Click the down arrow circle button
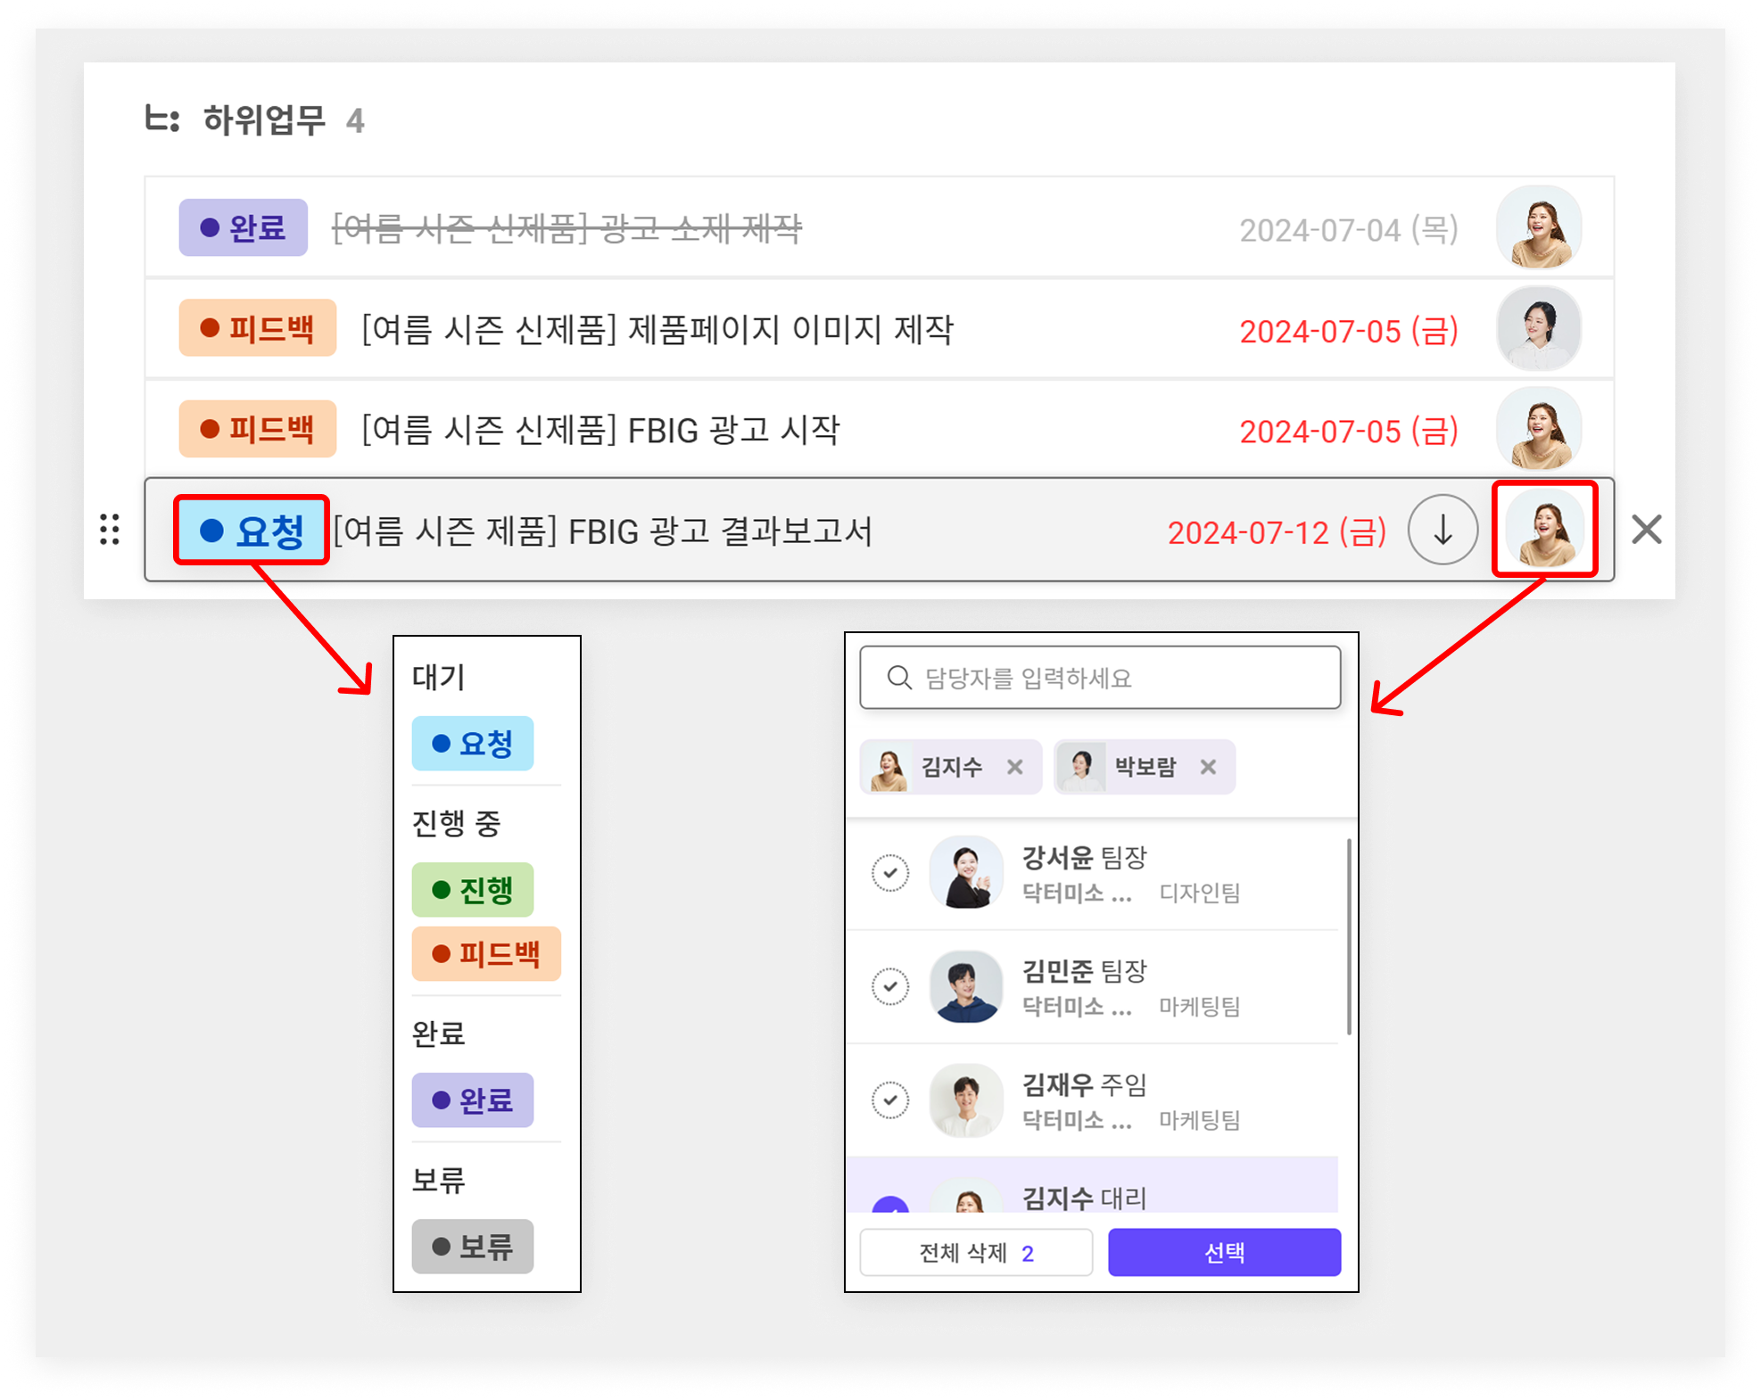Image resolution: width=1761 pixels, height=1400 pixels. [1442, 530]
